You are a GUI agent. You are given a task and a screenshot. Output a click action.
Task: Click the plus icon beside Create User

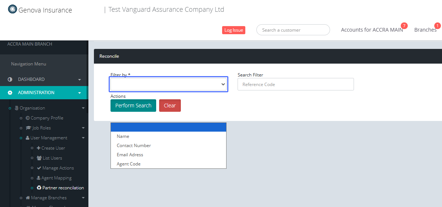[x=39, y=148]
